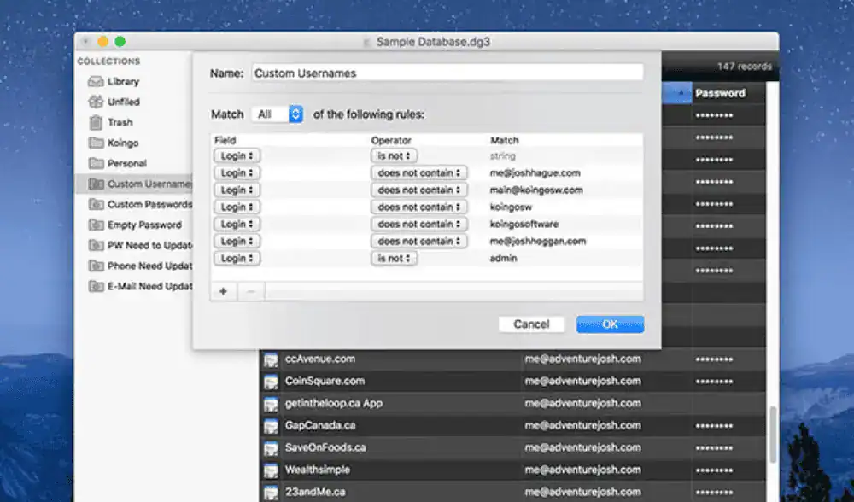Add a rule with plus button

coord(223,292)
